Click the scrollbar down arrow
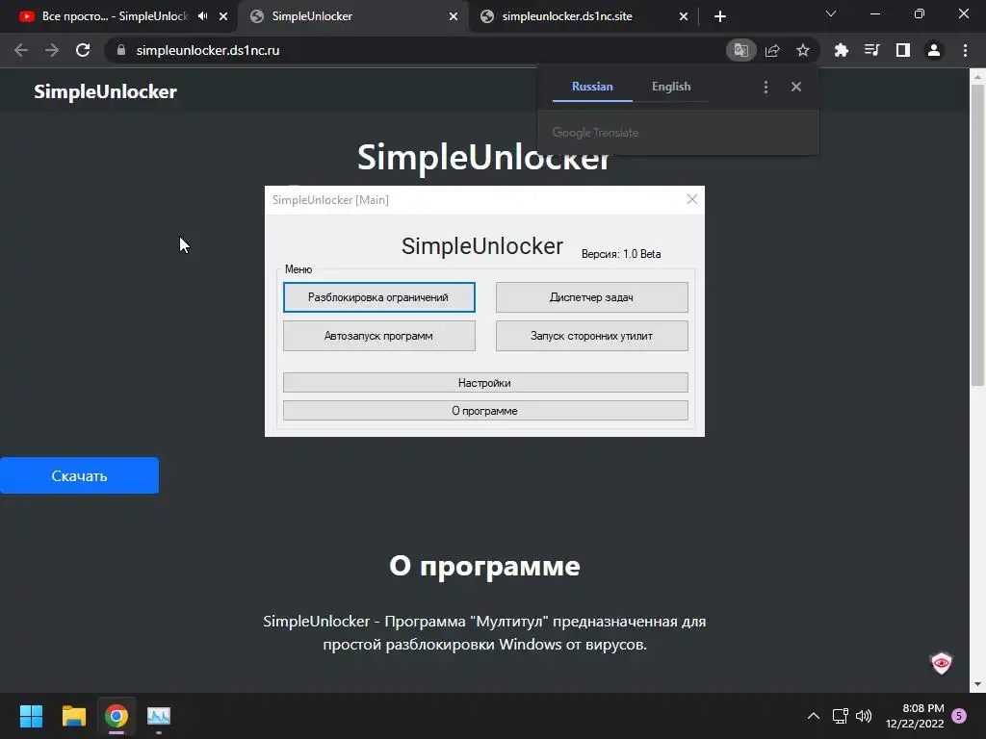The height and width of the screenshot is (739, 986). point(977,684)
